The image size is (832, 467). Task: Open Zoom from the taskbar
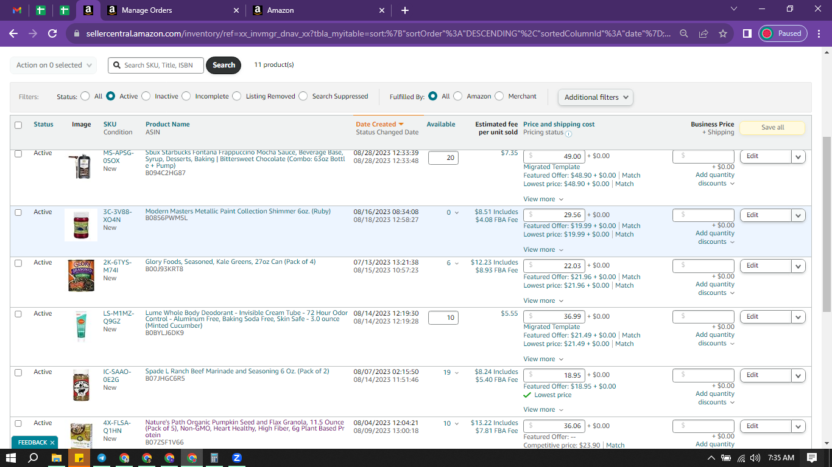(237, 458)
